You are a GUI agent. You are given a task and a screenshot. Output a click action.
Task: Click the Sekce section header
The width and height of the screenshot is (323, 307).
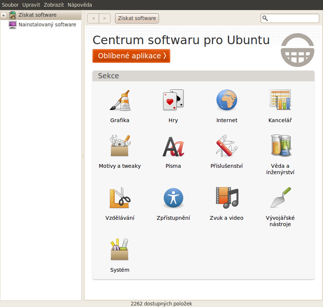pyautogui.click(x=203, y=76)
